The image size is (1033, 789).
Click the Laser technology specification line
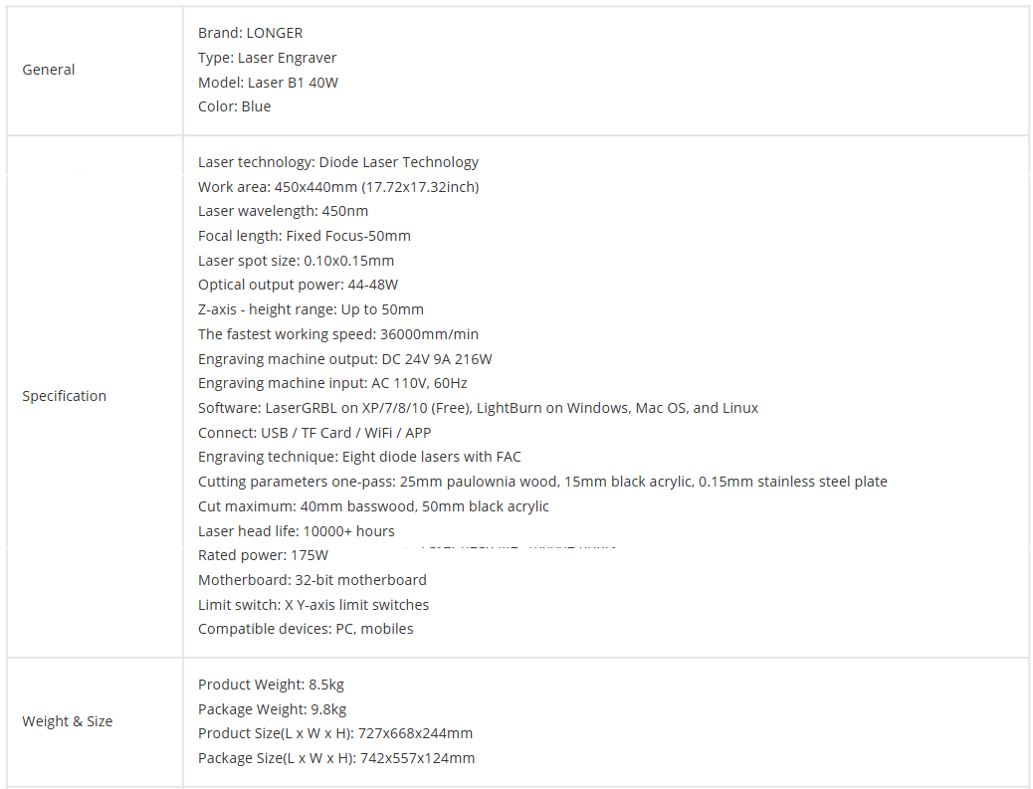click(337, 162)
